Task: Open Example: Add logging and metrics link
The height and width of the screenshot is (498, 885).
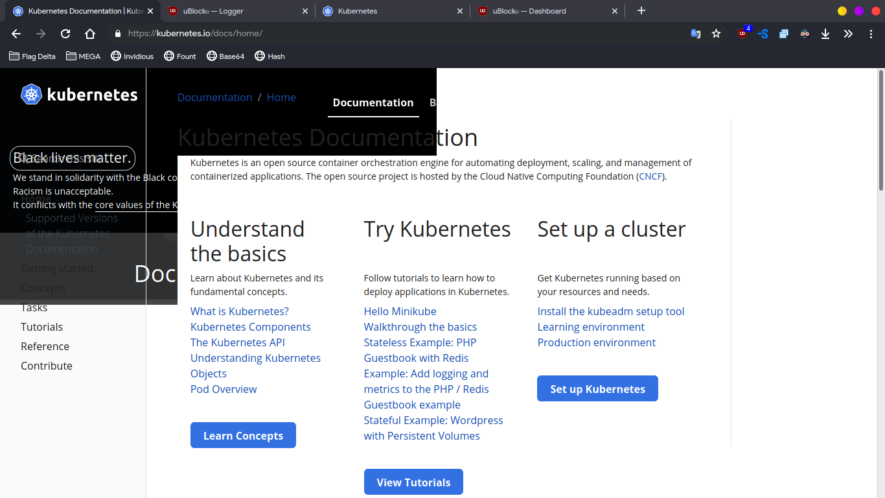Action: (x=426, y=389)
